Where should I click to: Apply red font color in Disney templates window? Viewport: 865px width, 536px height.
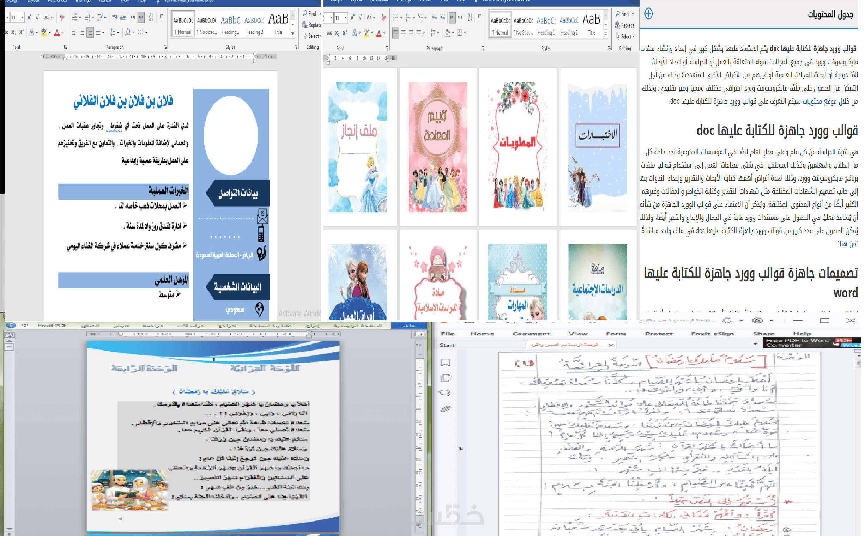click(x=379, y=33)
